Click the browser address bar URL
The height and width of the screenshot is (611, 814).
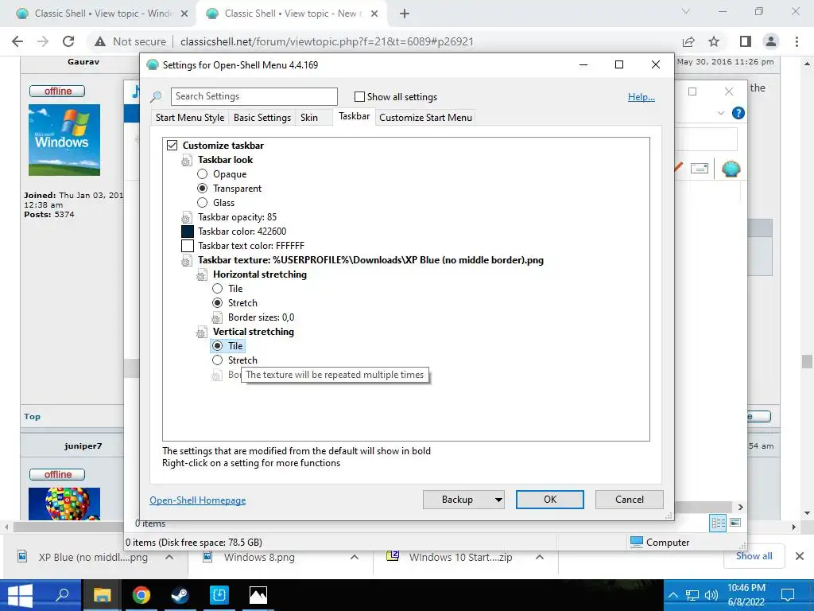[x=327, y=41]
